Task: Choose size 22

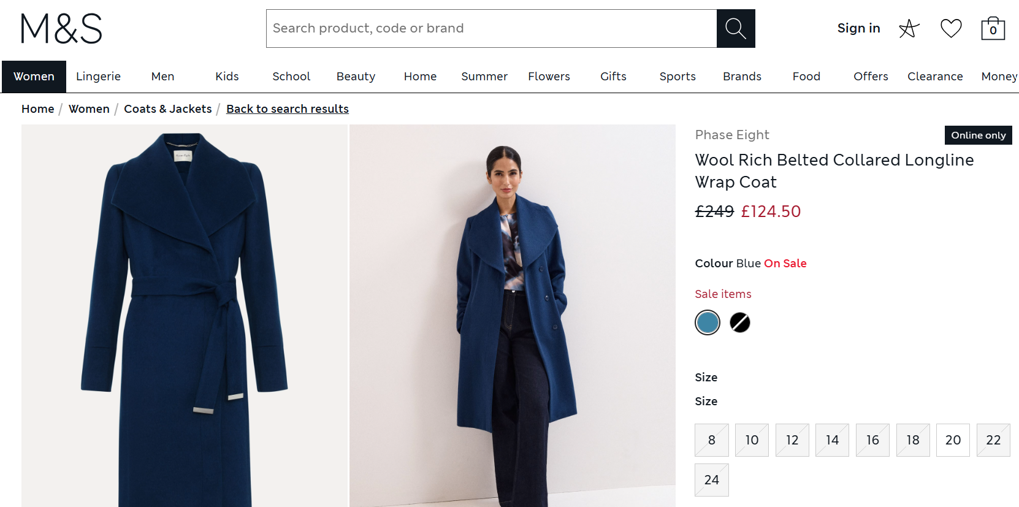Action: click(x=993, y=440)
